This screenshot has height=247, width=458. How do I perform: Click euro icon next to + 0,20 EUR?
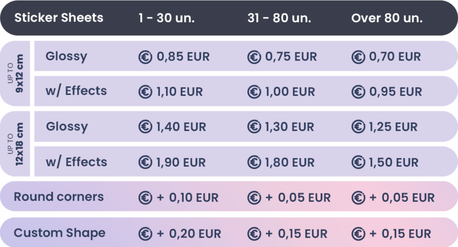[x=145, y=234]
